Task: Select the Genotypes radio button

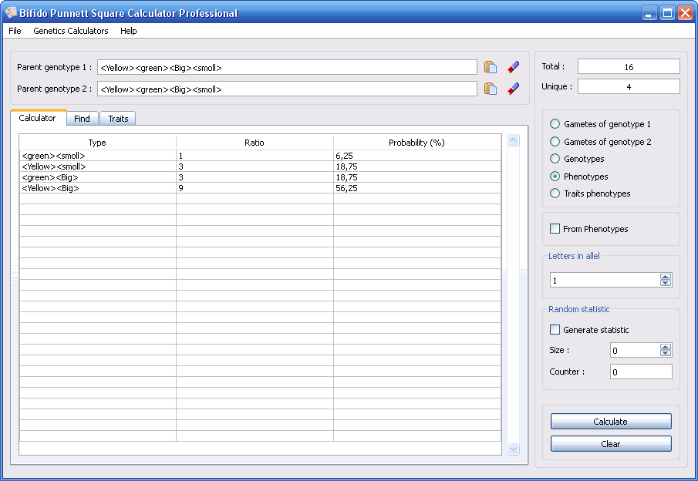Action: pos(555,159)
